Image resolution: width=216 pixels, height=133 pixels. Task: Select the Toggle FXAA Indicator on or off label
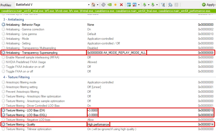tap(25, 67)
